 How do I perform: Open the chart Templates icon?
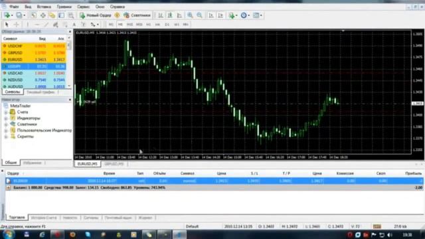(256, 15)
